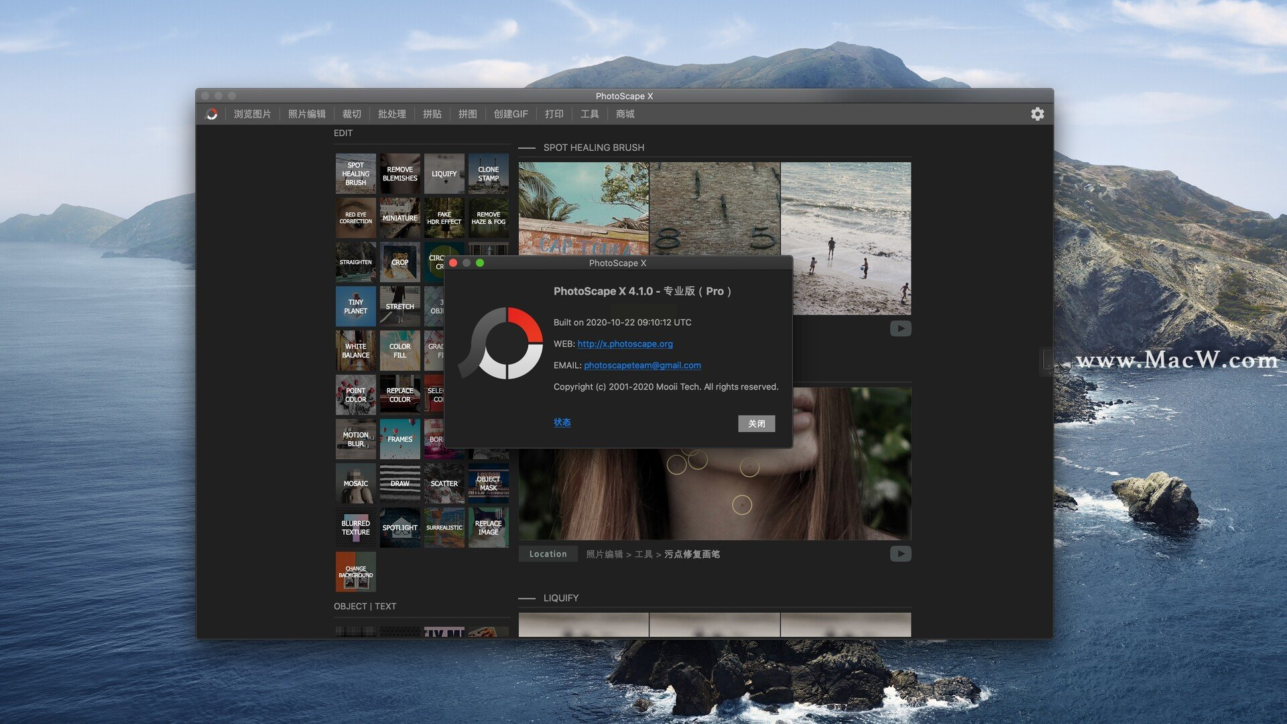Choose the Tiny Planet effect tile
This screenshot has height=724, width=1287.
[355, 306]
